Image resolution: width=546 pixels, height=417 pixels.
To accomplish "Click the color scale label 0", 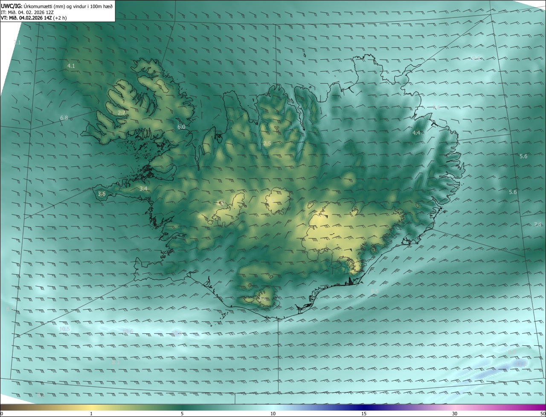I will click(x=1, y=414).
